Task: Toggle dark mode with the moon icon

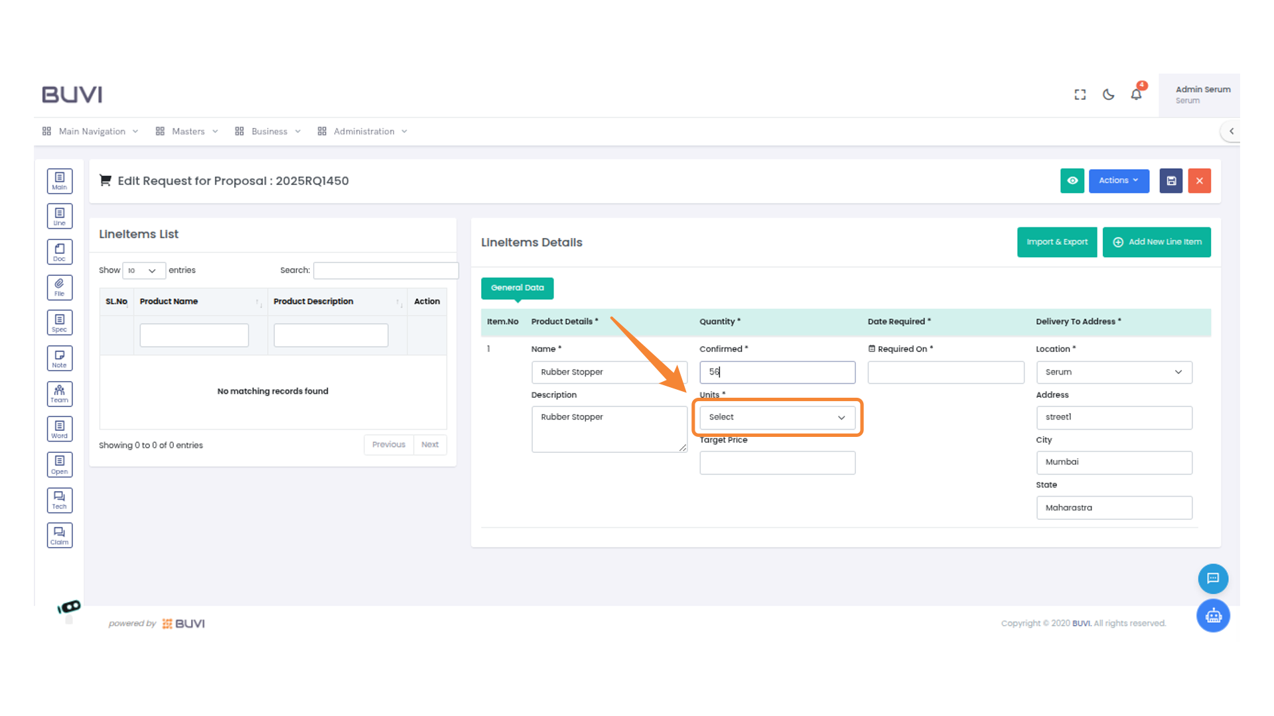Action: tap(1108, 95)
